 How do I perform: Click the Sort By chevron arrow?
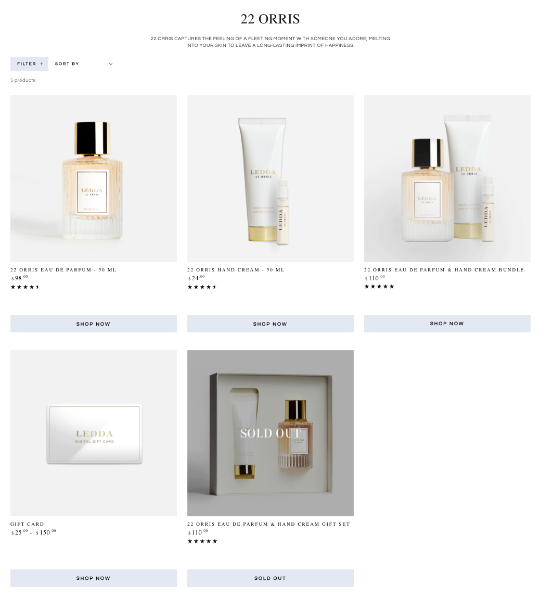coord(111,64)
